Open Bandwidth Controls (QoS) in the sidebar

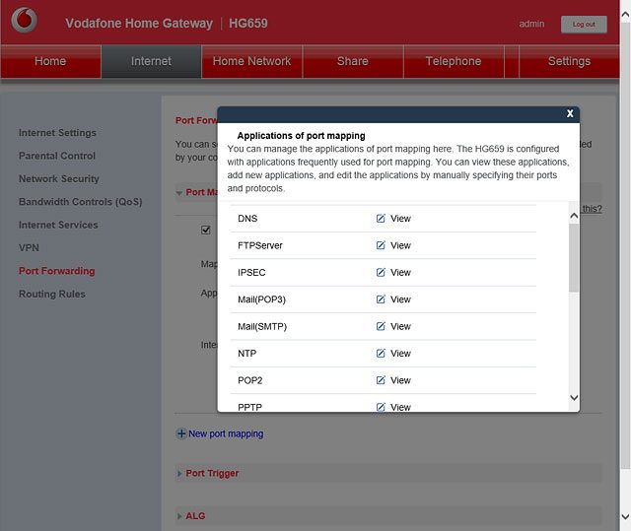pos(81,202)
